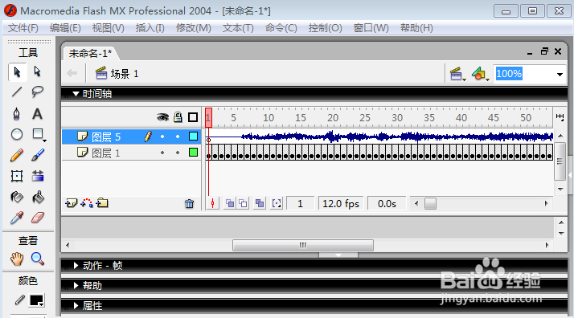Choose the Oval tool
The height and width of the screenshot is (318, 574).
point(17,135)
